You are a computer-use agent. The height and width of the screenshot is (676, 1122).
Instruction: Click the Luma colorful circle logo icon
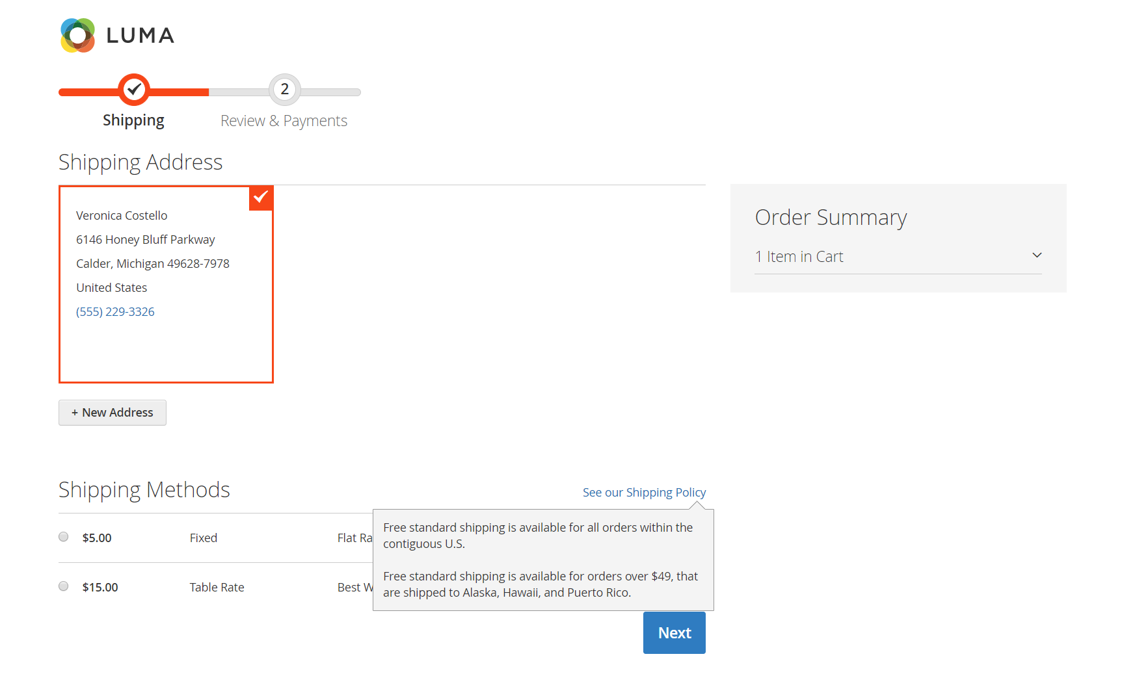click(77, 35)
